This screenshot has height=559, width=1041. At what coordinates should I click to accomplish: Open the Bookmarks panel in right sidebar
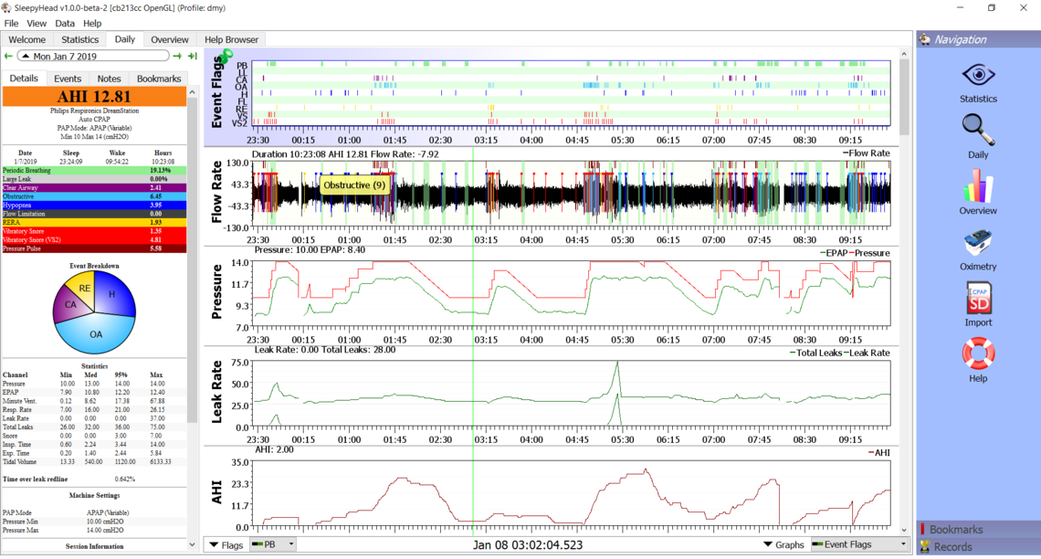point(978,529)
